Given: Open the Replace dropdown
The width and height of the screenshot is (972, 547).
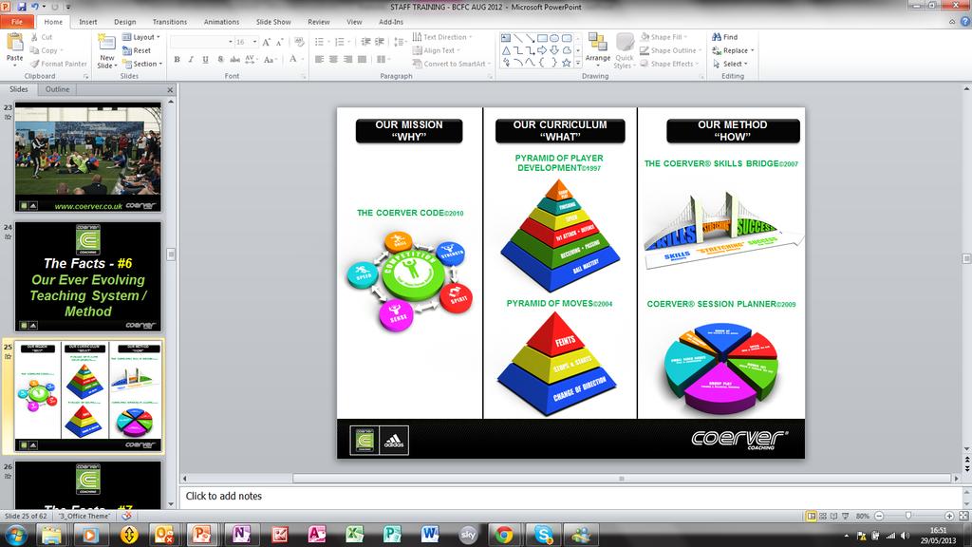Looking at the screenshot, I should pos(734,51).
